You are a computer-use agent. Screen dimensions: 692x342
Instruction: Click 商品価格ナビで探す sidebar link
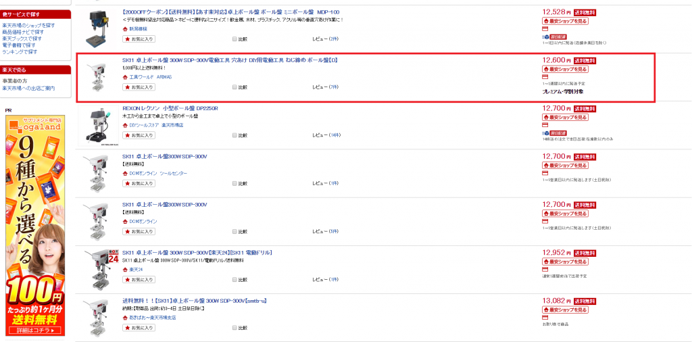click(x=23, y=32)
